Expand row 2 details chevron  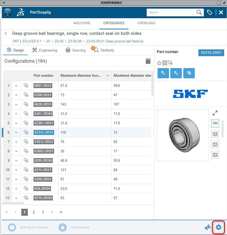tap(16, 95)
